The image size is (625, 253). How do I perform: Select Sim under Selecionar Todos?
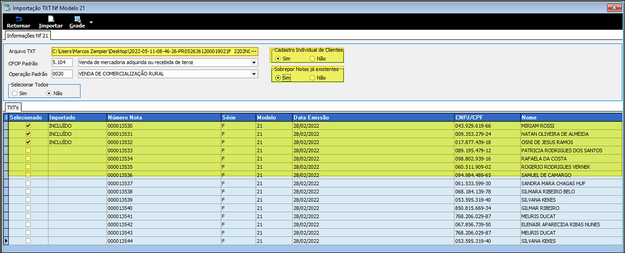[x=15, y=93]
